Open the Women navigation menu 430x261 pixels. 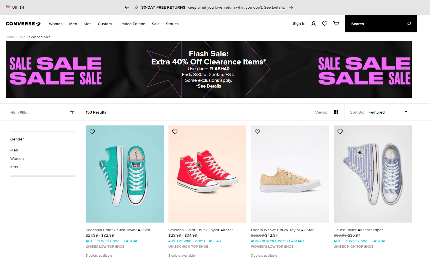pyautogui.click(x=56, y=24)
